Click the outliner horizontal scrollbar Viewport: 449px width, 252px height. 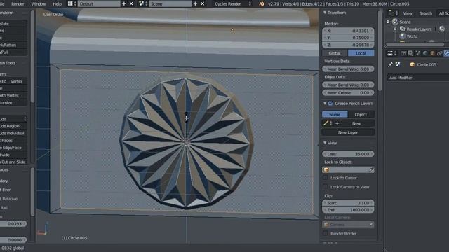[415, 44]
